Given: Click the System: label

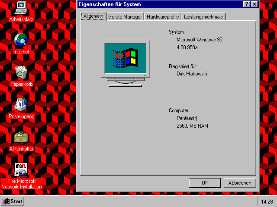Looking at the screenshot, I should pyautogui.click(x=177, y=32).
